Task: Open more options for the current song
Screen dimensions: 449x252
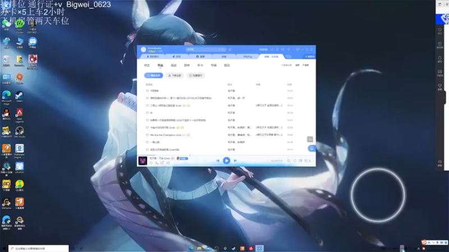Action: (x=168, y=163)
